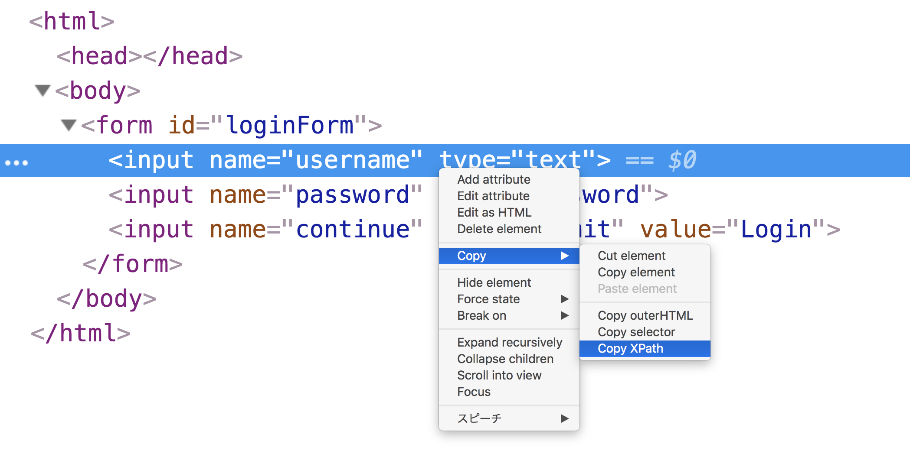The height and width of the screenshot is (454, 910).
Task: Click Delete element in the context menu
Action: (499, 229)
